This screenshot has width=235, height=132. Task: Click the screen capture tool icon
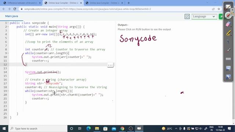coord(228,68)
